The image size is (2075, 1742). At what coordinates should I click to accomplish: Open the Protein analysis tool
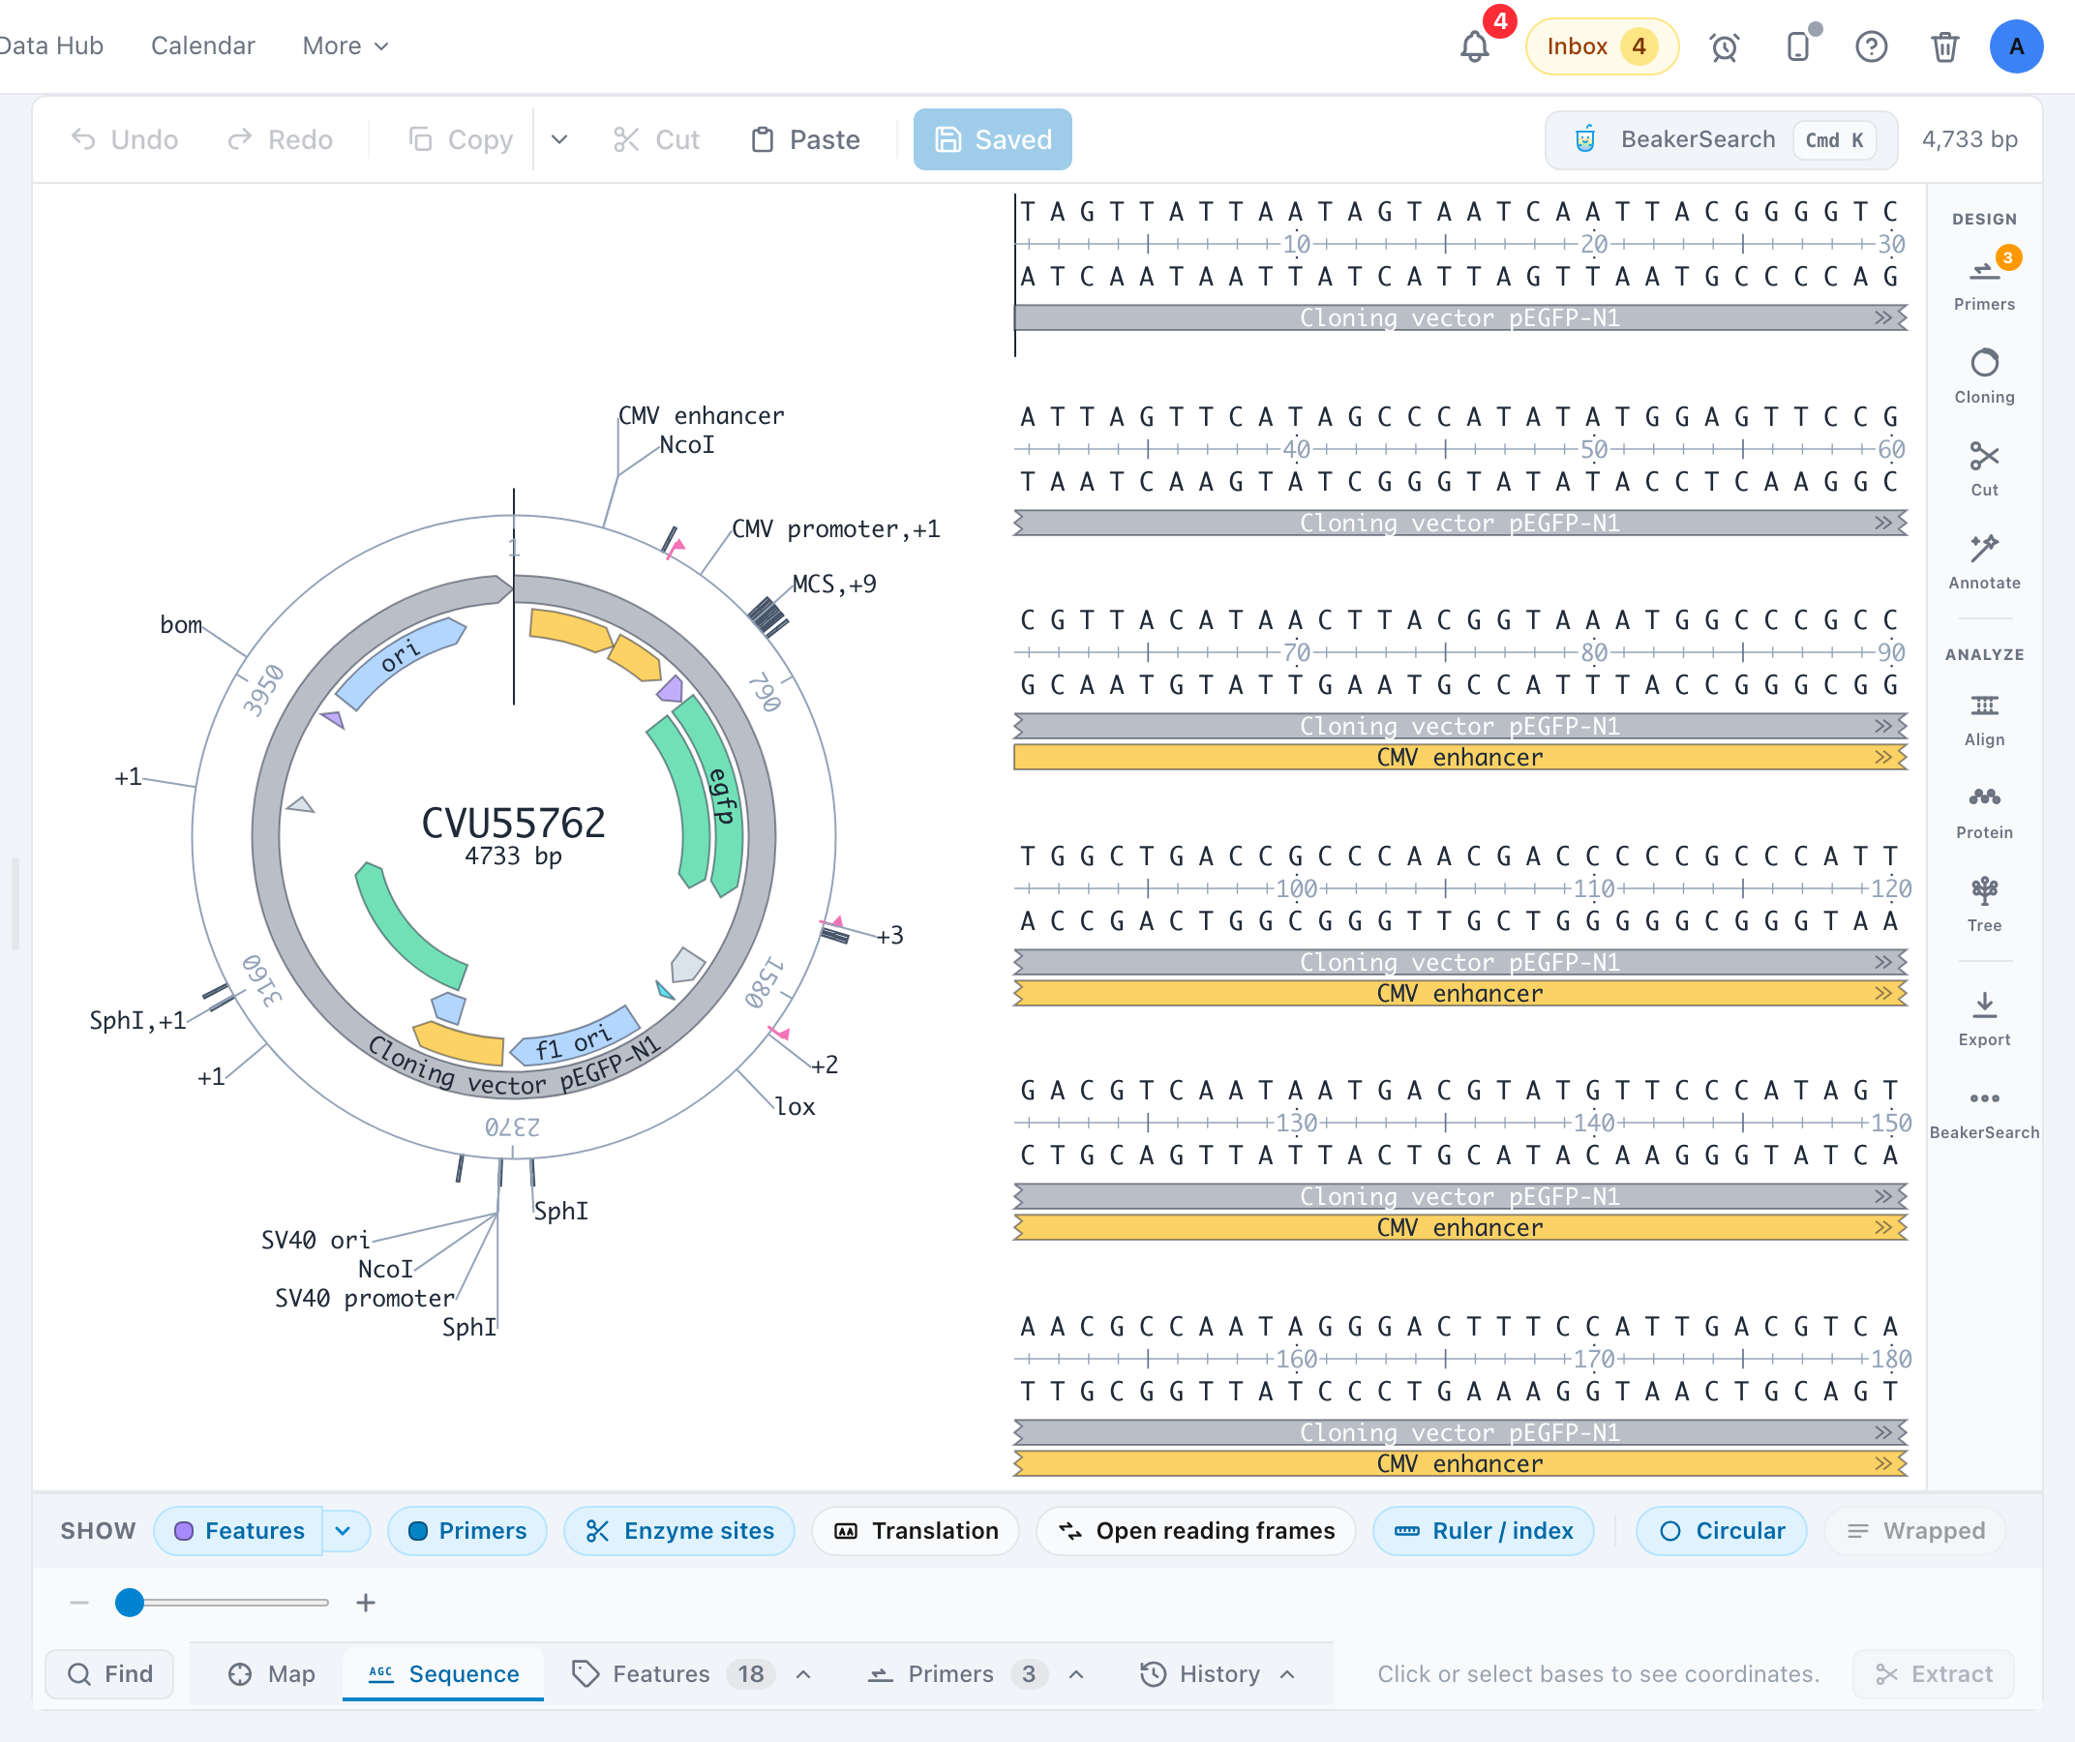coord(1984,811)
